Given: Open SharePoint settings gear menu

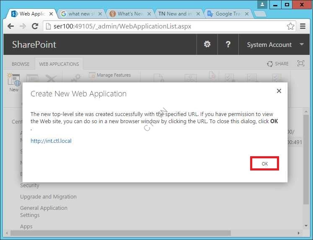Looking at the screenshot, I should (207, 44).
